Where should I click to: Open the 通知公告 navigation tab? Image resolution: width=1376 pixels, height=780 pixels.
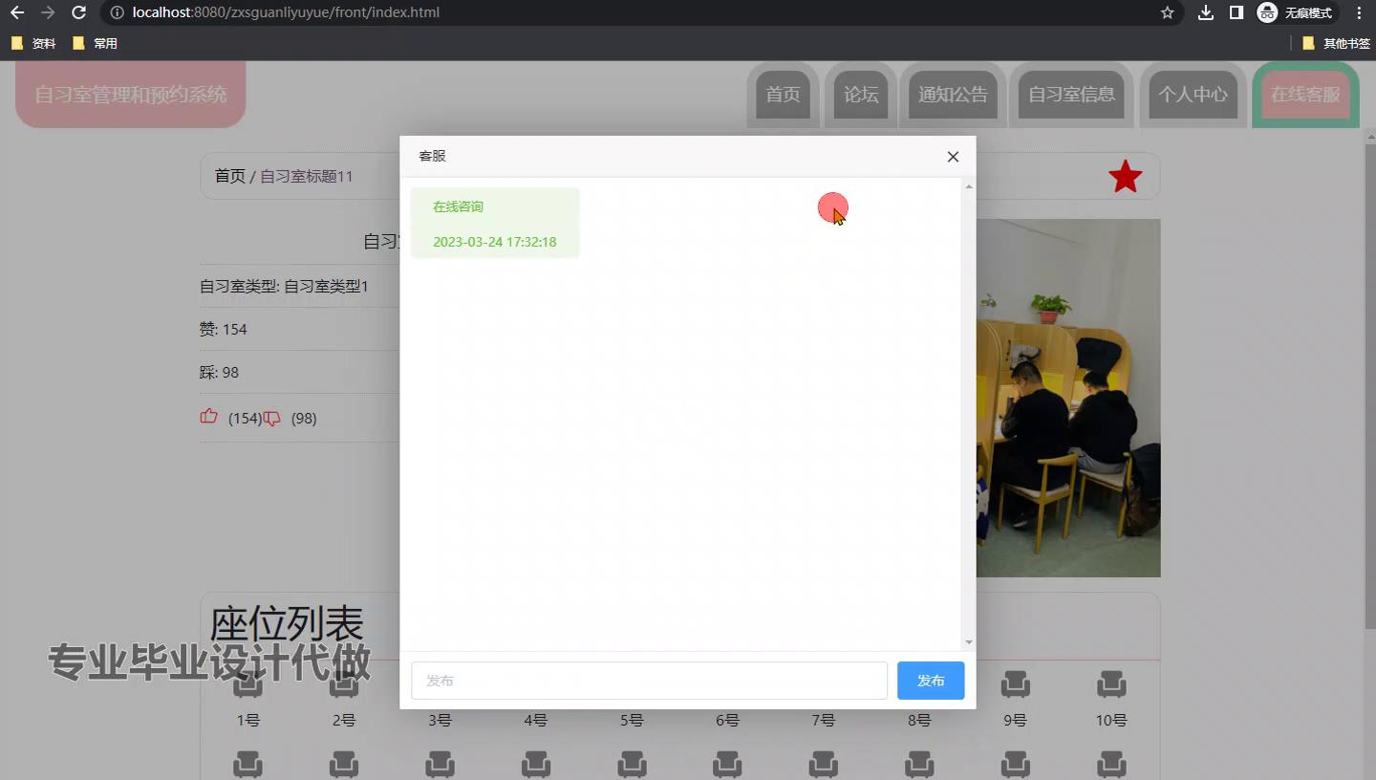(x=953, y=95)
